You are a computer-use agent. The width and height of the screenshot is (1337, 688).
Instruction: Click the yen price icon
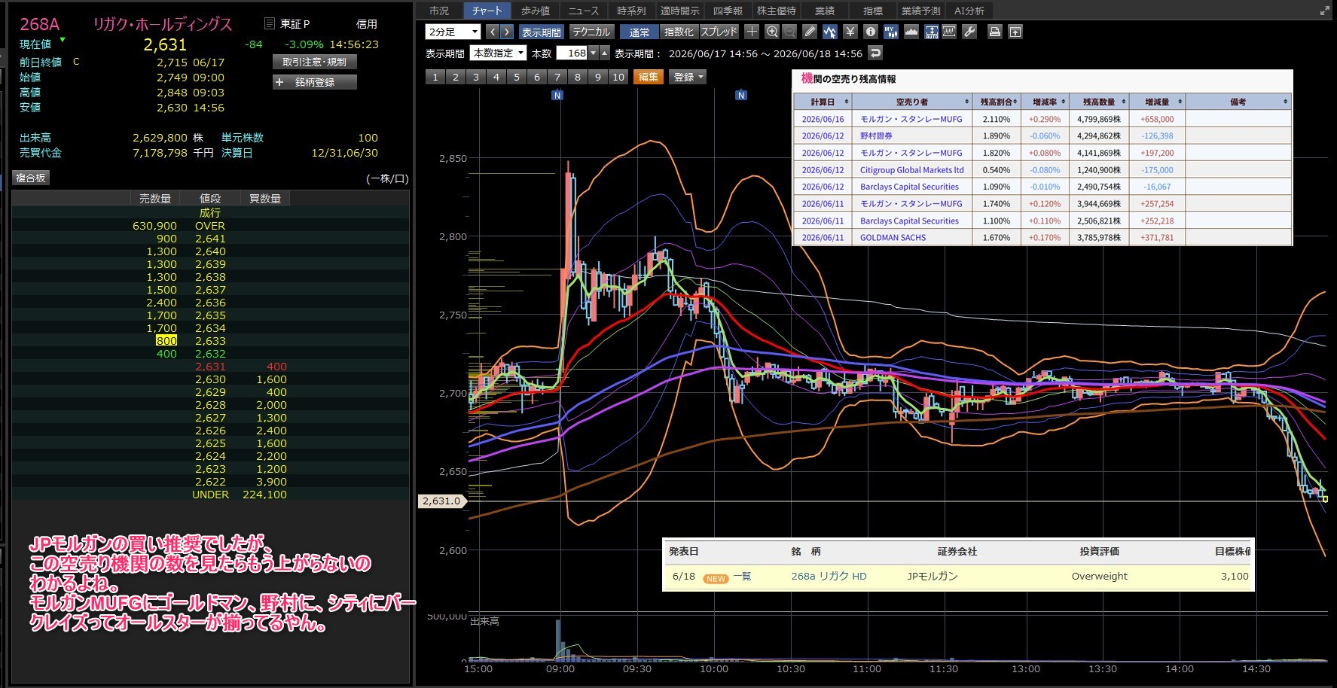coord(850,32)
